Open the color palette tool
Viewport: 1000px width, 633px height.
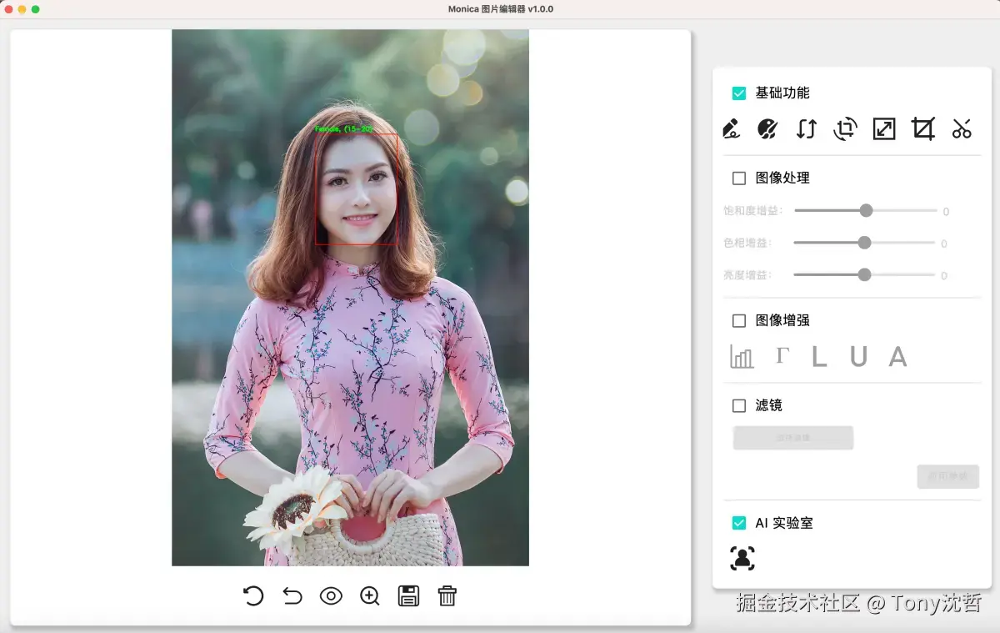(x=767, y=128)
